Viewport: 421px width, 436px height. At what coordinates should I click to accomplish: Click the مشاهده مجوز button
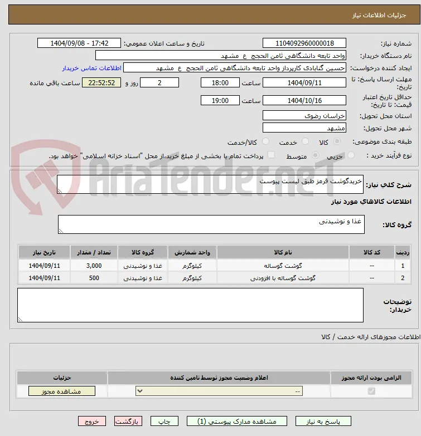(x=61, y=391)
